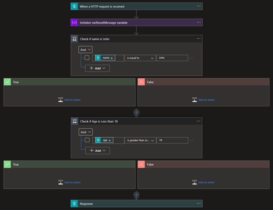Tick the checkbox beside the age condition row
This screenshot has width=273, height=210.
[87, 140]
